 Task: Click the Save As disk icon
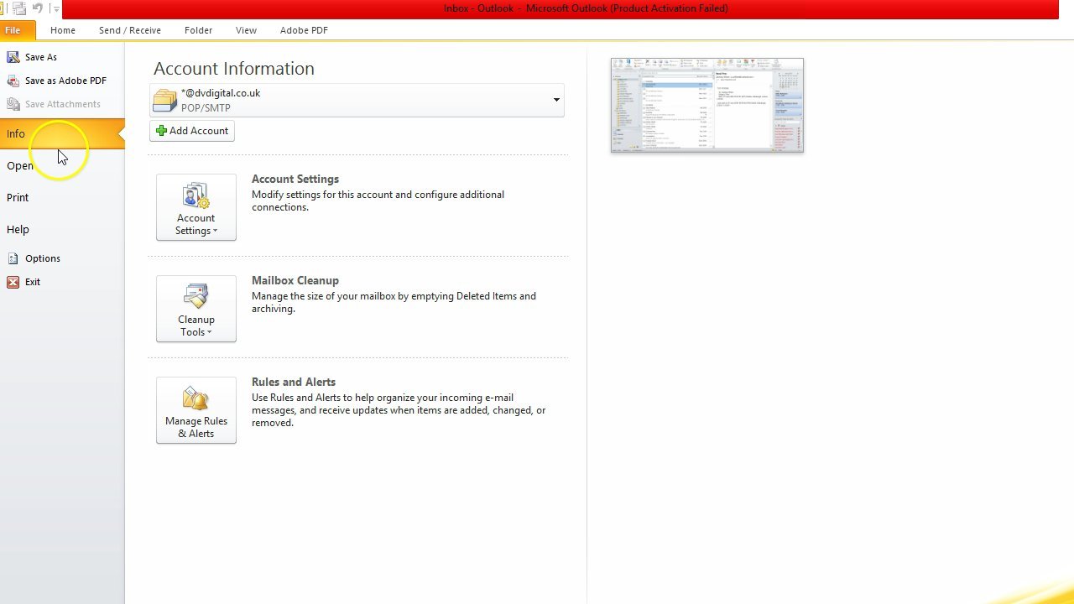pyautogui.click(x=13, y=57)
